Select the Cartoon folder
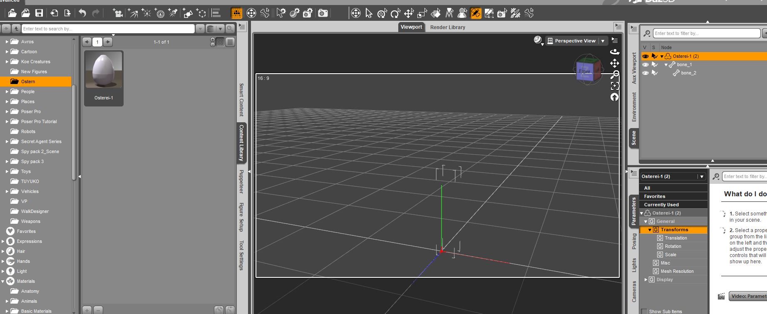767x314 pixels. (29, 52)
